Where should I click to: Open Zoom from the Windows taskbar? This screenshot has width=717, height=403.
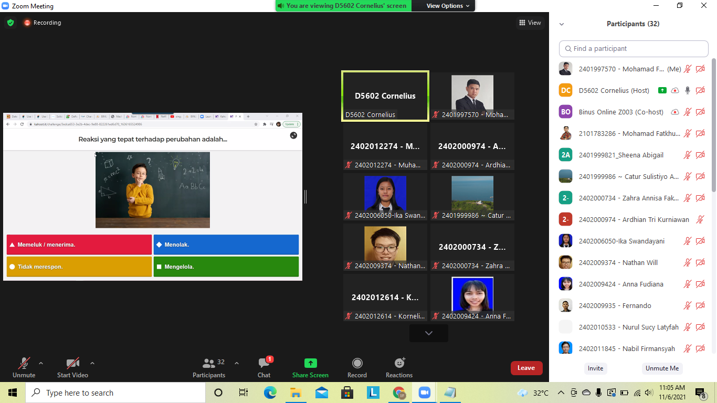point(424,393)
